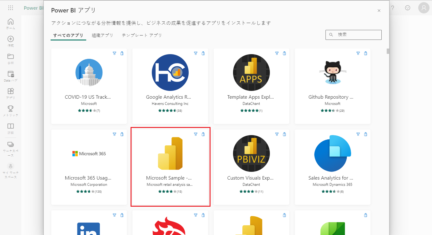Click the template bag icon on Microsoft Sample card
Viewport: 432px width, 235px height.
(x=203, y=134)
